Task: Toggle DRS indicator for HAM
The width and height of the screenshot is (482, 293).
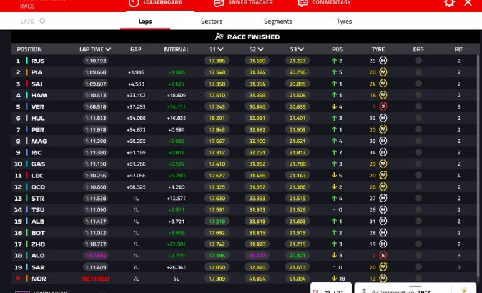Action: (418, 96)
